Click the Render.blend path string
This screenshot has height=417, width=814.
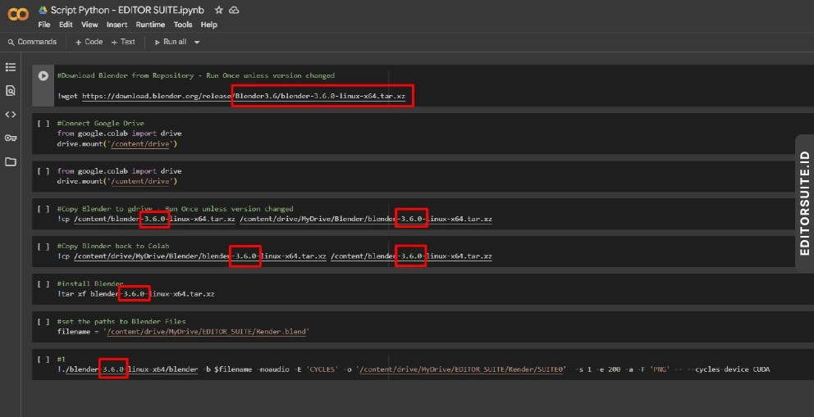[207, 332]
